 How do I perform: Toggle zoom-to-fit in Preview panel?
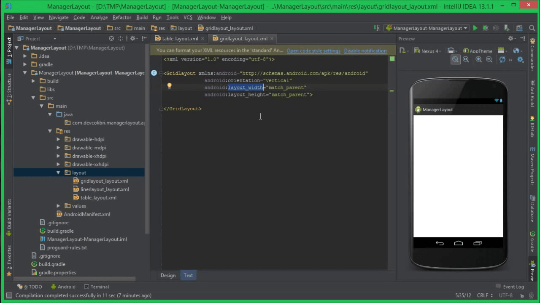[x=456, y=59]
